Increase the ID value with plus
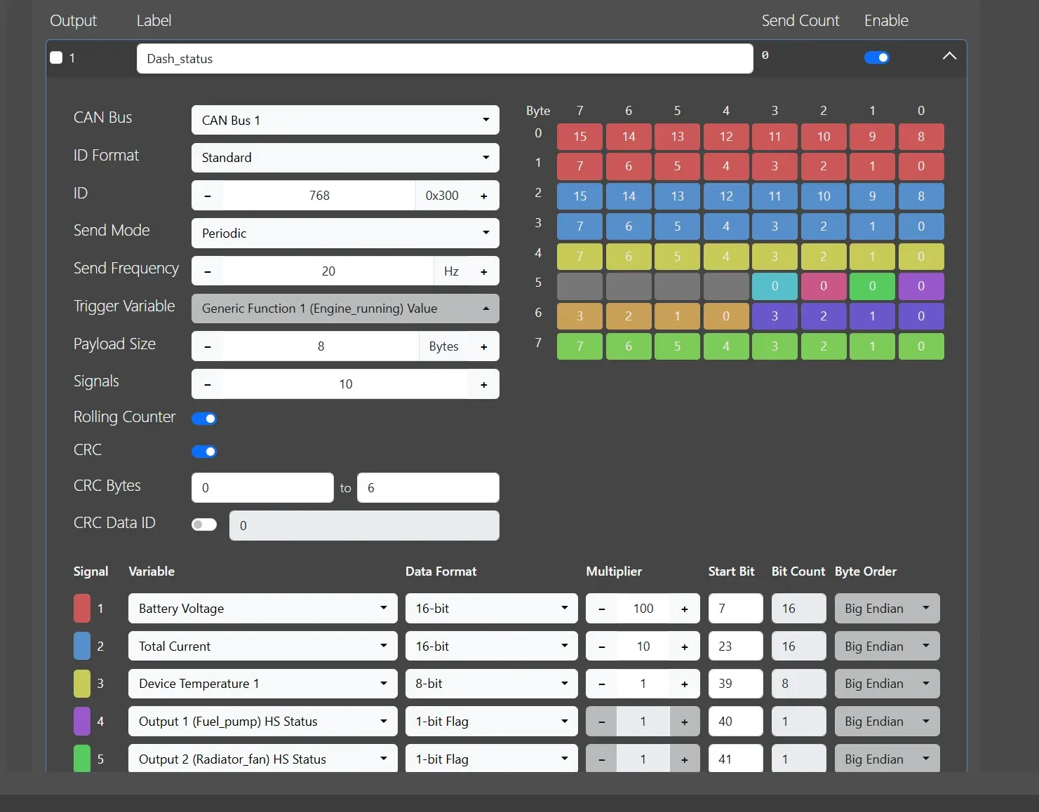1039x812 pixels. click(x=484, y=196)
